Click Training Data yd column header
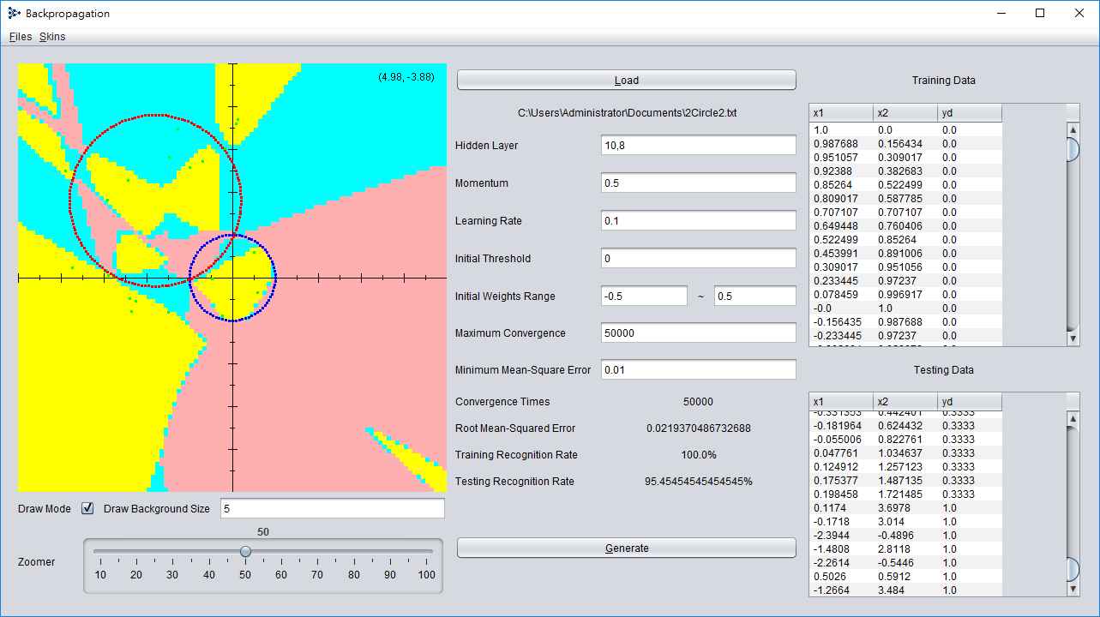1100x617 pixels. coord(970,113)
